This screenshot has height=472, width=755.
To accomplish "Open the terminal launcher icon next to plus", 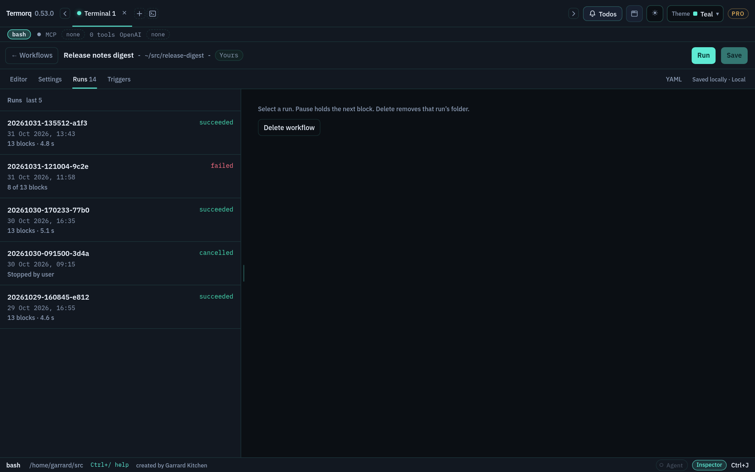I will [152, 14].
